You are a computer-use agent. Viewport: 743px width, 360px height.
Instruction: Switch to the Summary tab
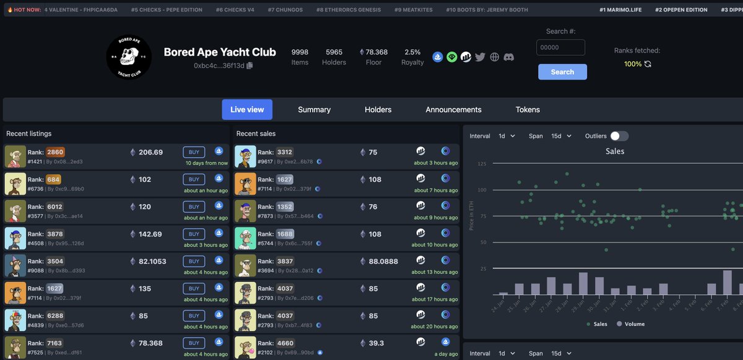tap(315, 109)
